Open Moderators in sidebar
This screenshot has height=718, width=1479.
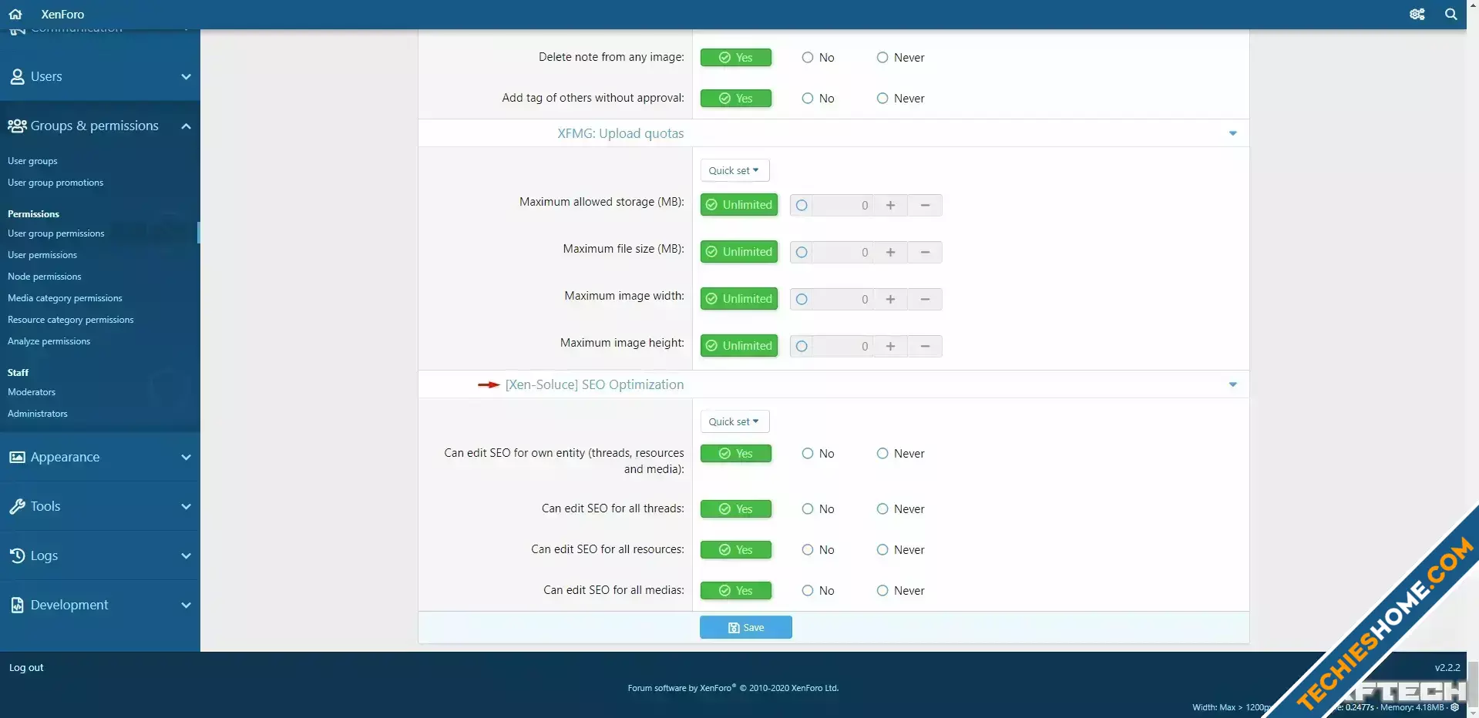pos(32,392)
